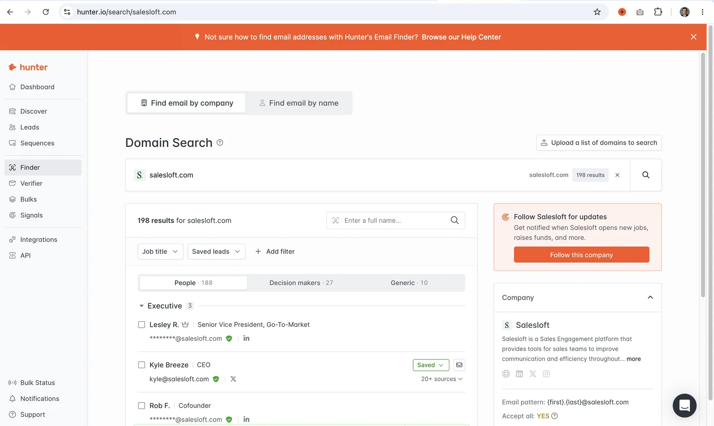The height and width of the screenshot is (426, 714).
Task: Select Finder in the sidebar
Action: 43,167
